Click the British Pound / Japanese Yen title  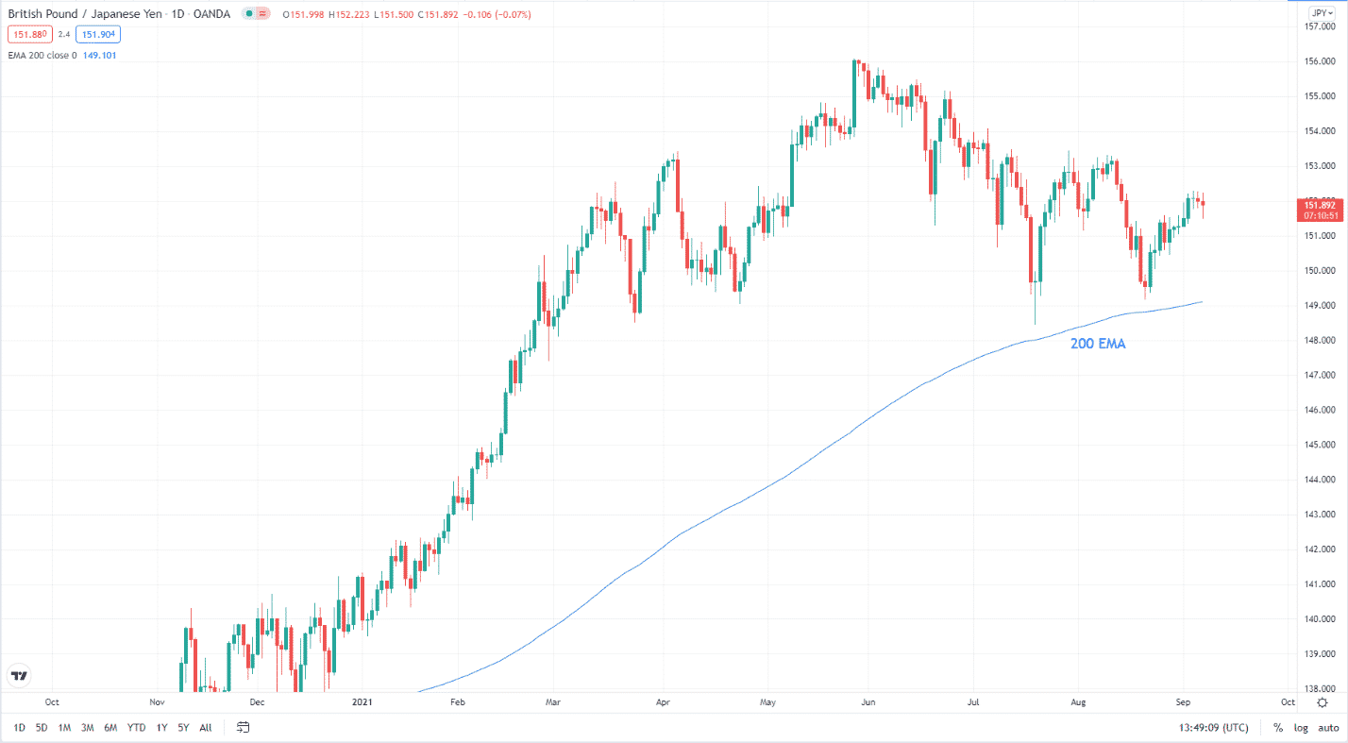coord(85,14)
